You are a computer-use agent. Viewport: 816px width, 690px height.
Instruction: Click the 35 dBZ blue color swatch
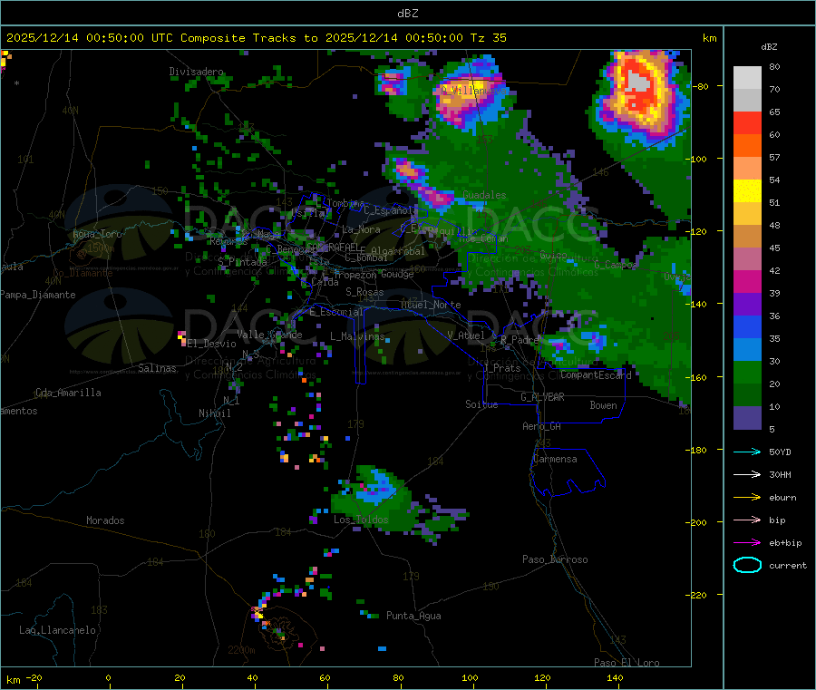pos(747,326)
